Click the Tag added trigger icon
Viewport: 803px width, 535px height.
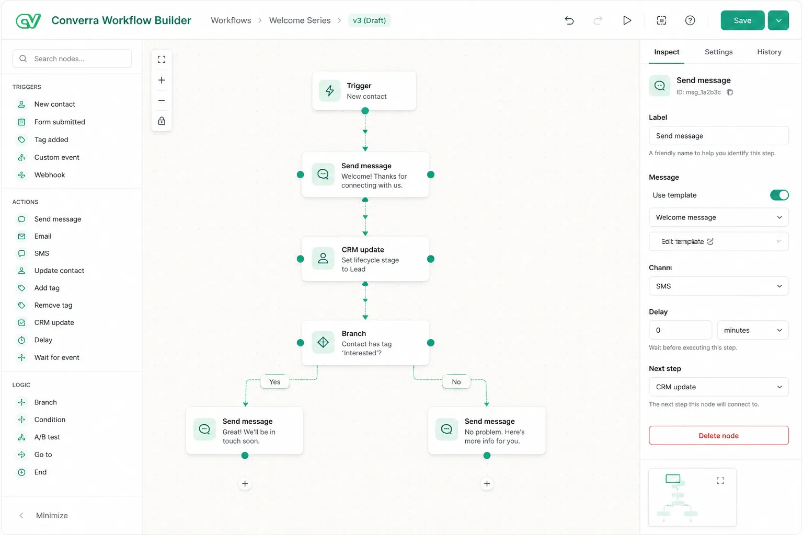coord(21,140)
